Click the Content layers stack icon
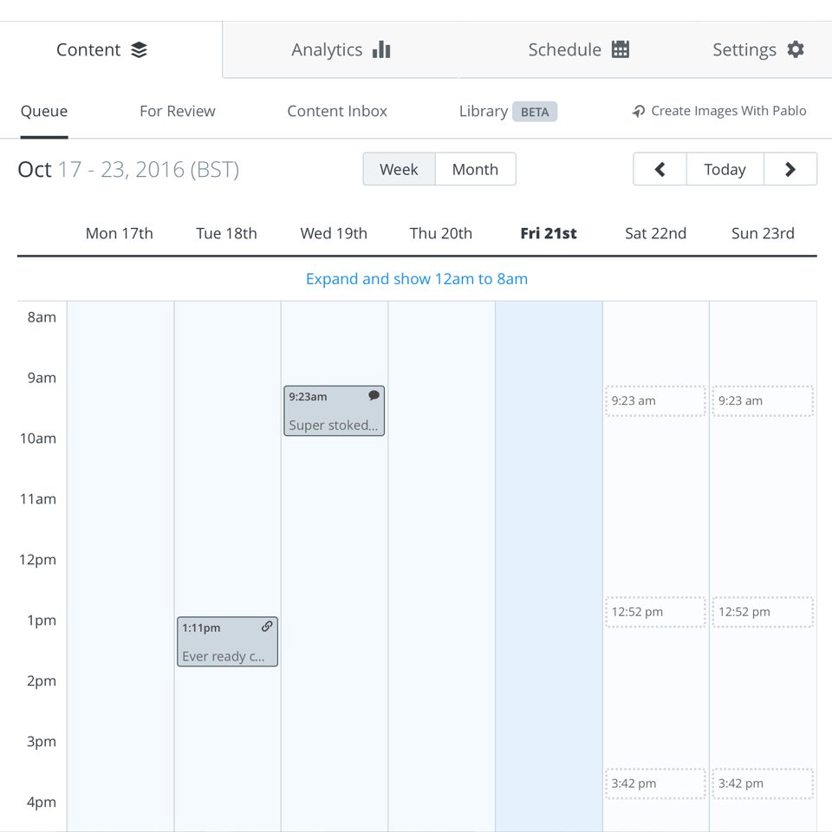This screenshot has height=832, width=832. (x=139, y=50)
